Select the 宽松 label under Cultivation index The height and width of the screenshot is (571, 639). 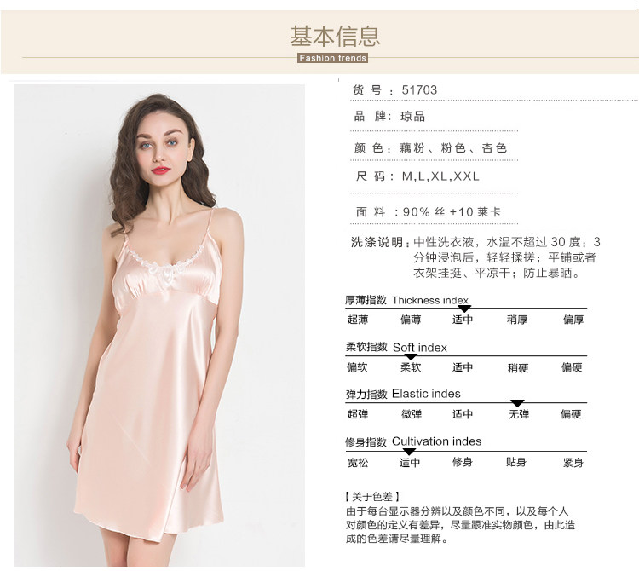point(358,463)
